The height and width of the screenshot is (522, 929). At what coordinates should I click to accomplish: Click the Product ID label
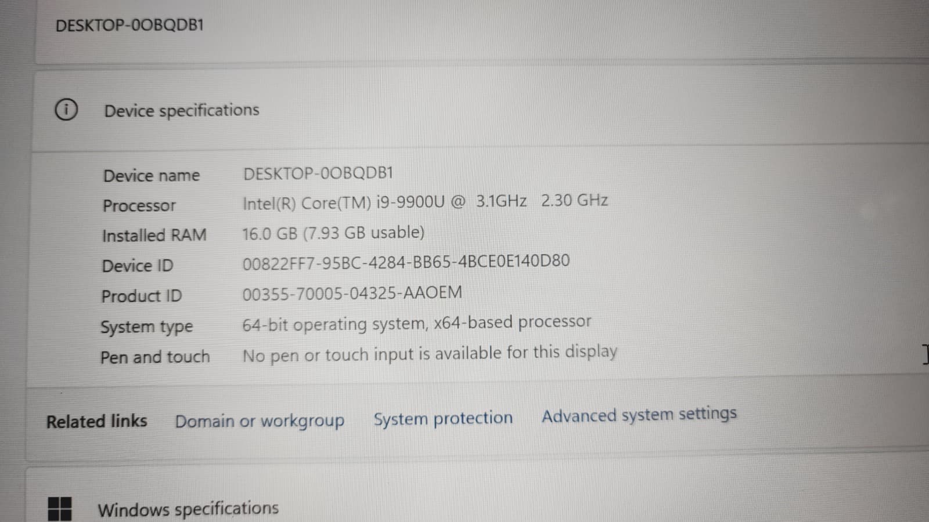(x=142, y=296)
